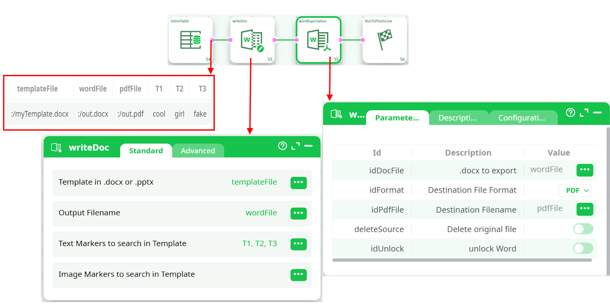The height and width of the screenshot is (307, 610).
Task: Select the wordExportation node icon
Action: coord(318,40)
